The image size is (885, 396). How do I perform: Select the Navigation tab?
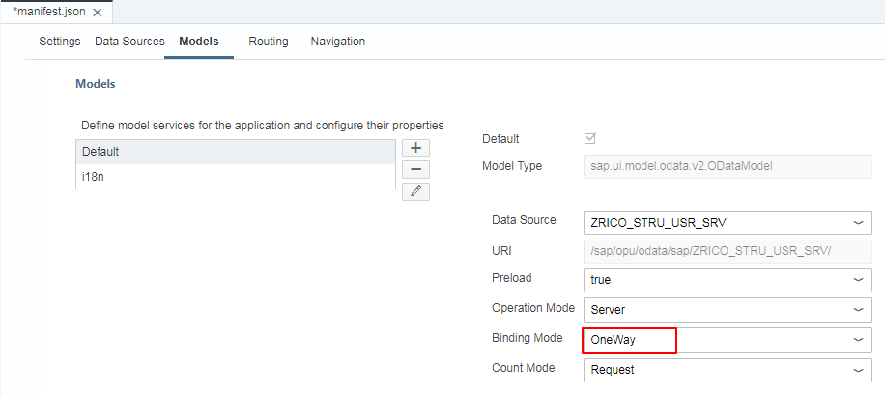[x=338, y=42]
